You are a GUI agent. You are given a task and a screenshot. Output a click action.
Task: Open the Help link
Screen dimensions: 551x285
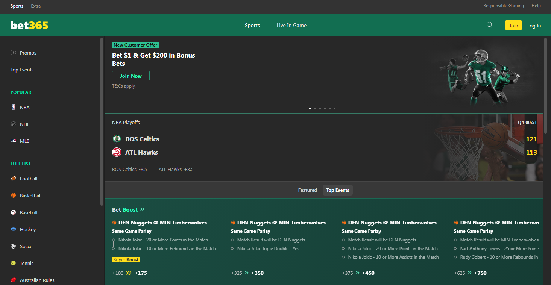click(x=536, y=6)
